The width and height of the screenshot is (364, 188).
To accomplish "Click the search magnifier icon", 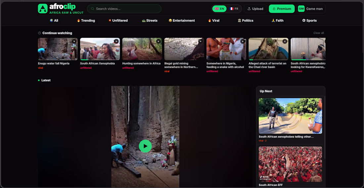I will click(92, 9).
